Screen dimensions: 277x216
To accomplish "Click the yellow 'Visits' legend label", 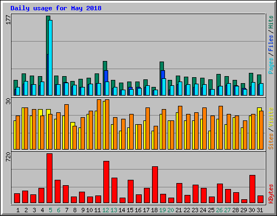I will pyautogui.click(x=271, y=118).
